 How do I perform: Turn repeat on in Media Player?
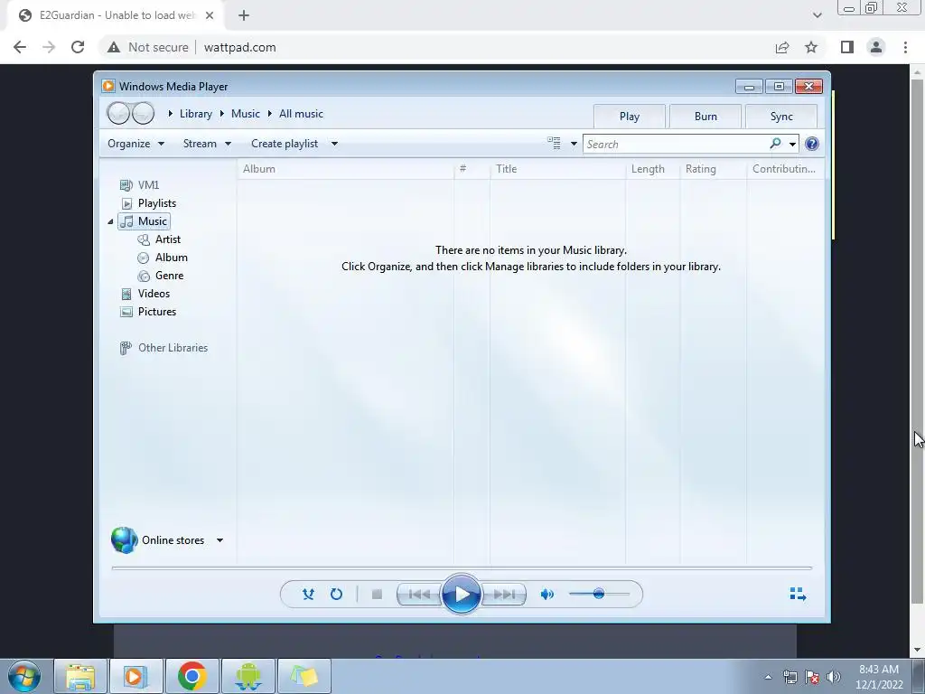tap(336, 595)
